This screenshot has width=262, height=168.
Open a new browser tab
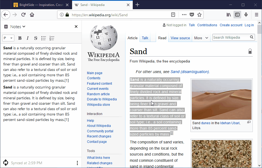[137, 5]
